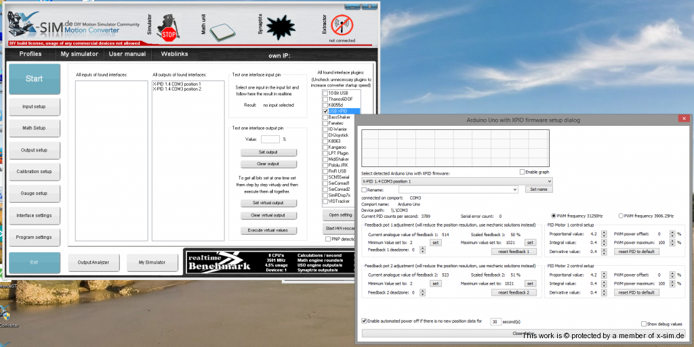Screen dimensions: 694x347
Task: Enable Show debug values
Action: point(644,324)
